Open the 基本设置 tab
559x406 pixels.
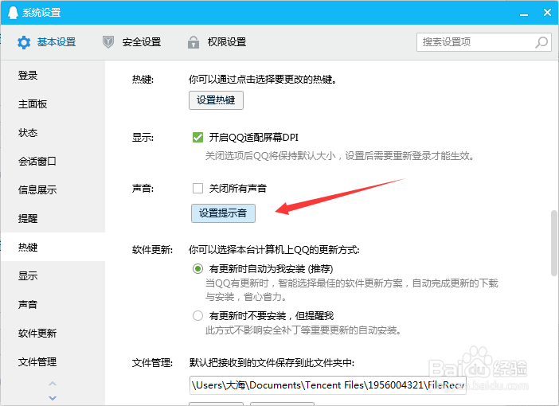[47, 42]
